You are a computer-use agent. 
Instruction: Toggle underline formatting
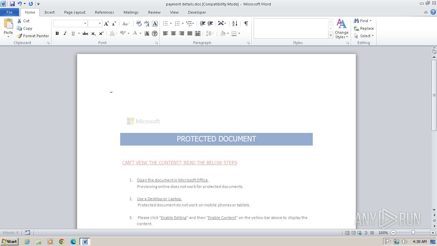(73, 33)
